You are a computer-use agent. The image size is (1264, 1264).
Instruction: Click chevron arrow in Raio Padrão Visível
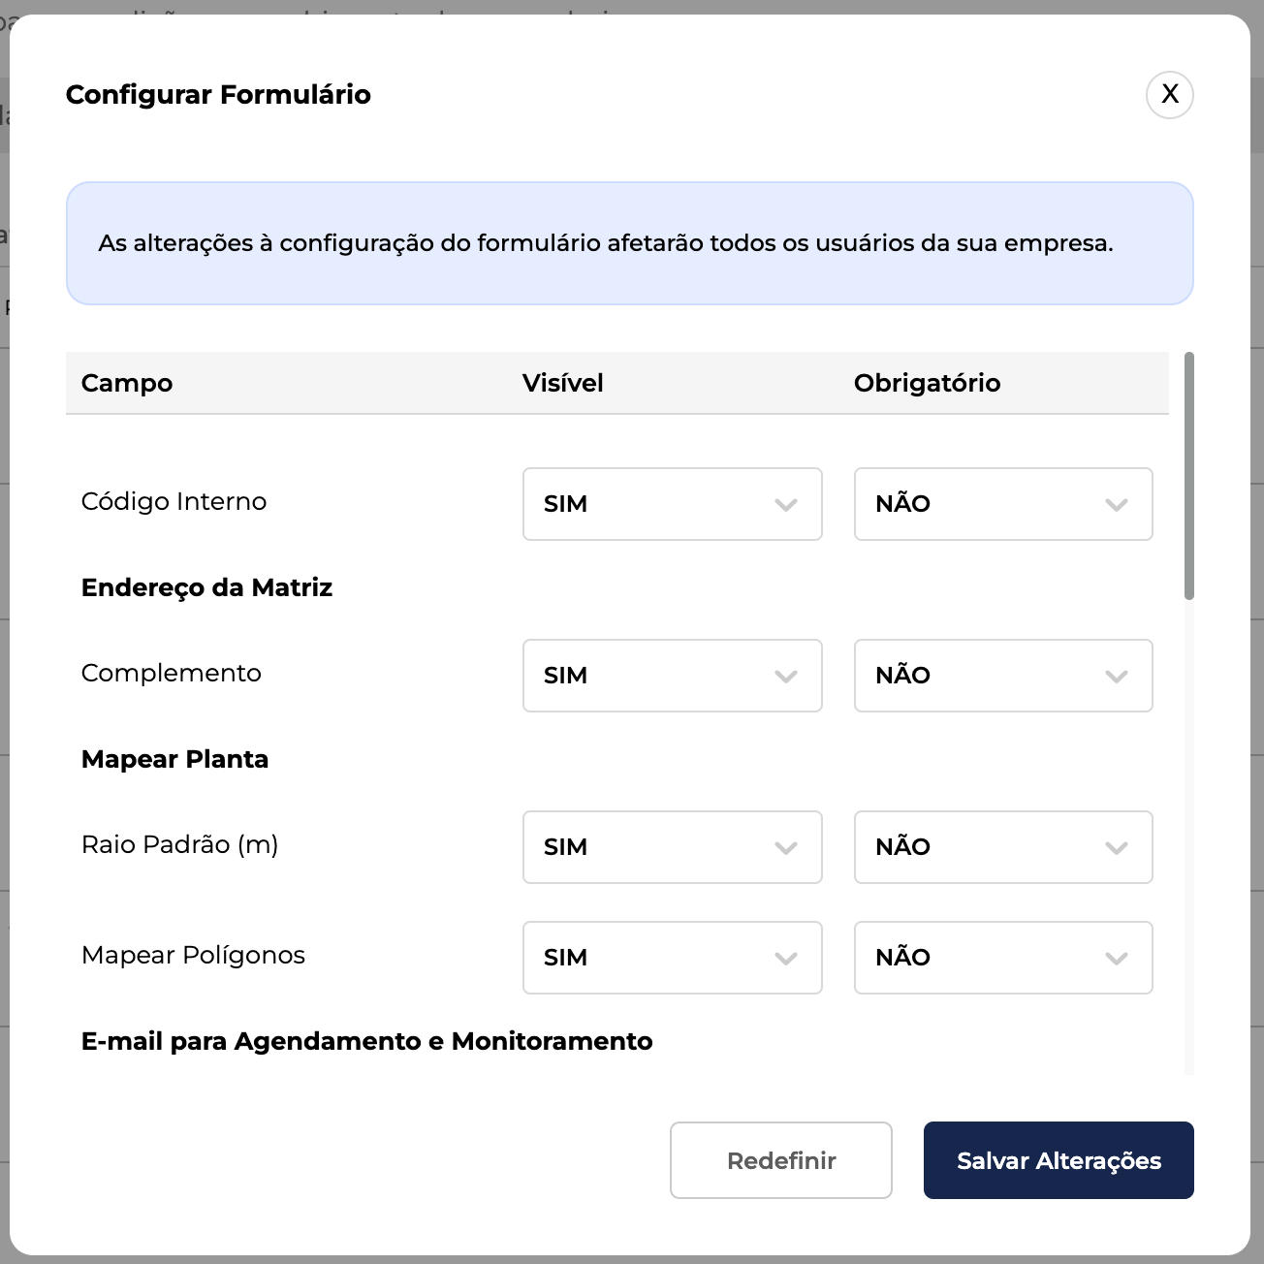[x=786, y=848]
